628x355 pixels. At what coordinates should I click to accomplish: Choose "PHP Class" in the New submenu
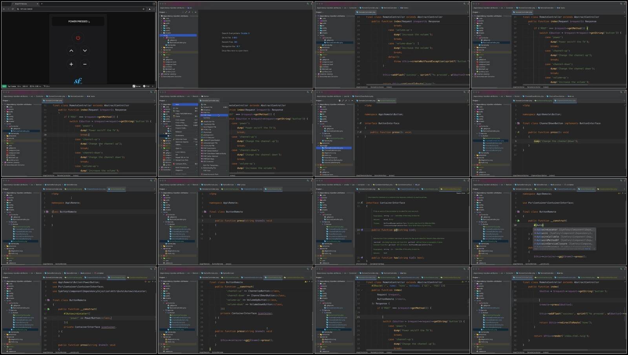207,115
